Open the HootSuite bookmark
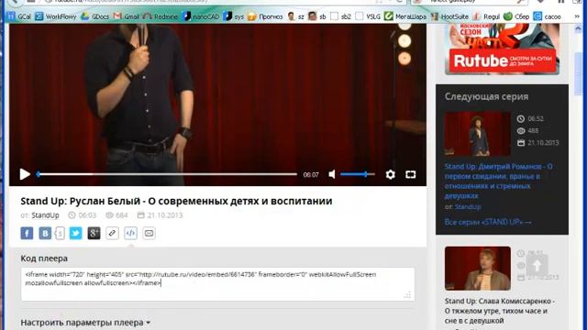This screenshot has width=587, height=330. (449, 16)
